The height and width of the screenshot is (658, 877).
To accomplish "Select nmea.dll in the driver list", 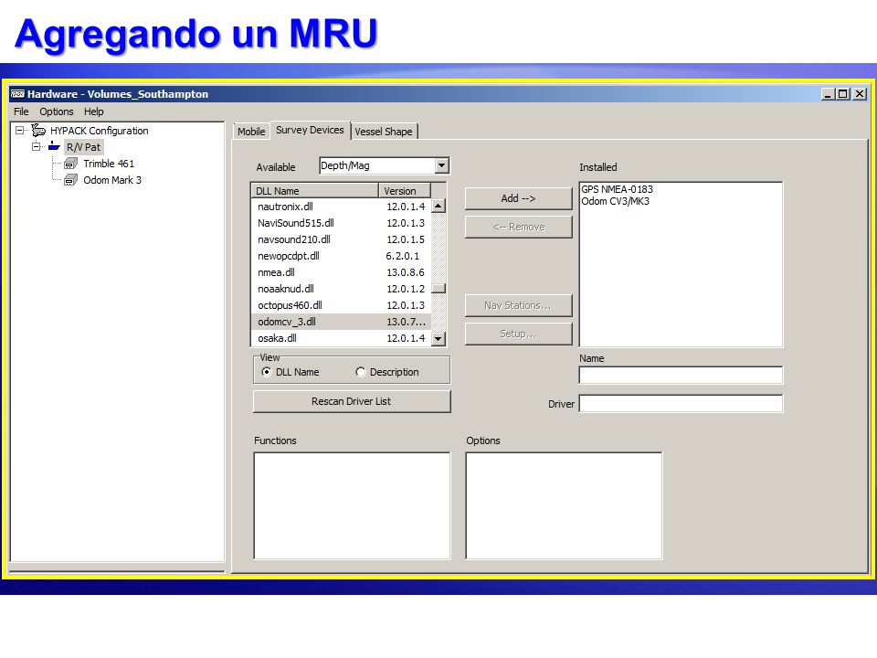I will pos(341,272).
